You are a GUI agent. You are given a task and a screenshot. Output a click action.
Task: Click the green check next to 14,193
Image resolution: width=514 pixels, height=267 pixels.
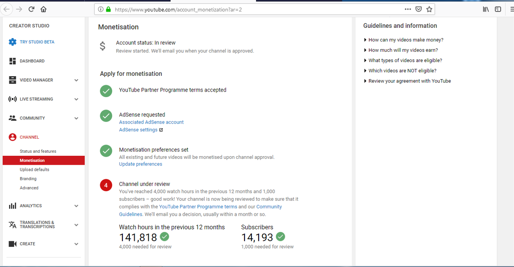click(x=281, y=237)
